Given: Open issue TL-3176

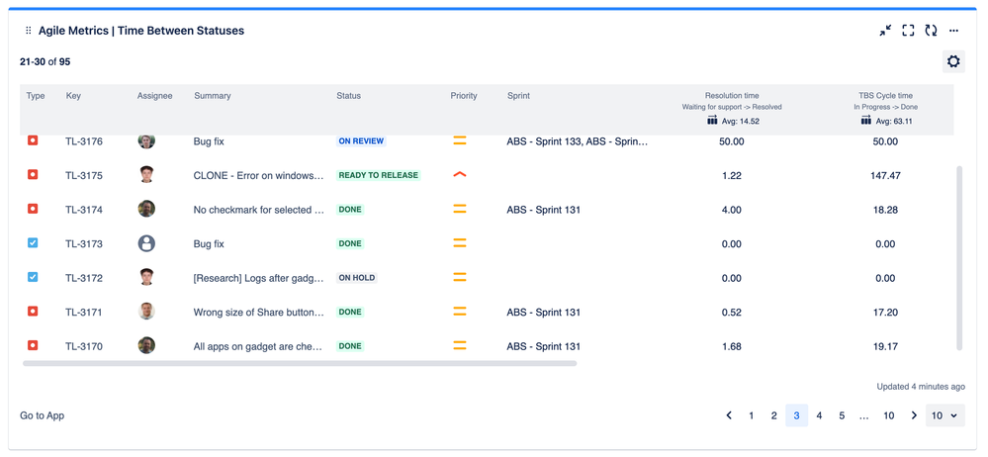Looking at the screenshot, I should tap(84, 141).
